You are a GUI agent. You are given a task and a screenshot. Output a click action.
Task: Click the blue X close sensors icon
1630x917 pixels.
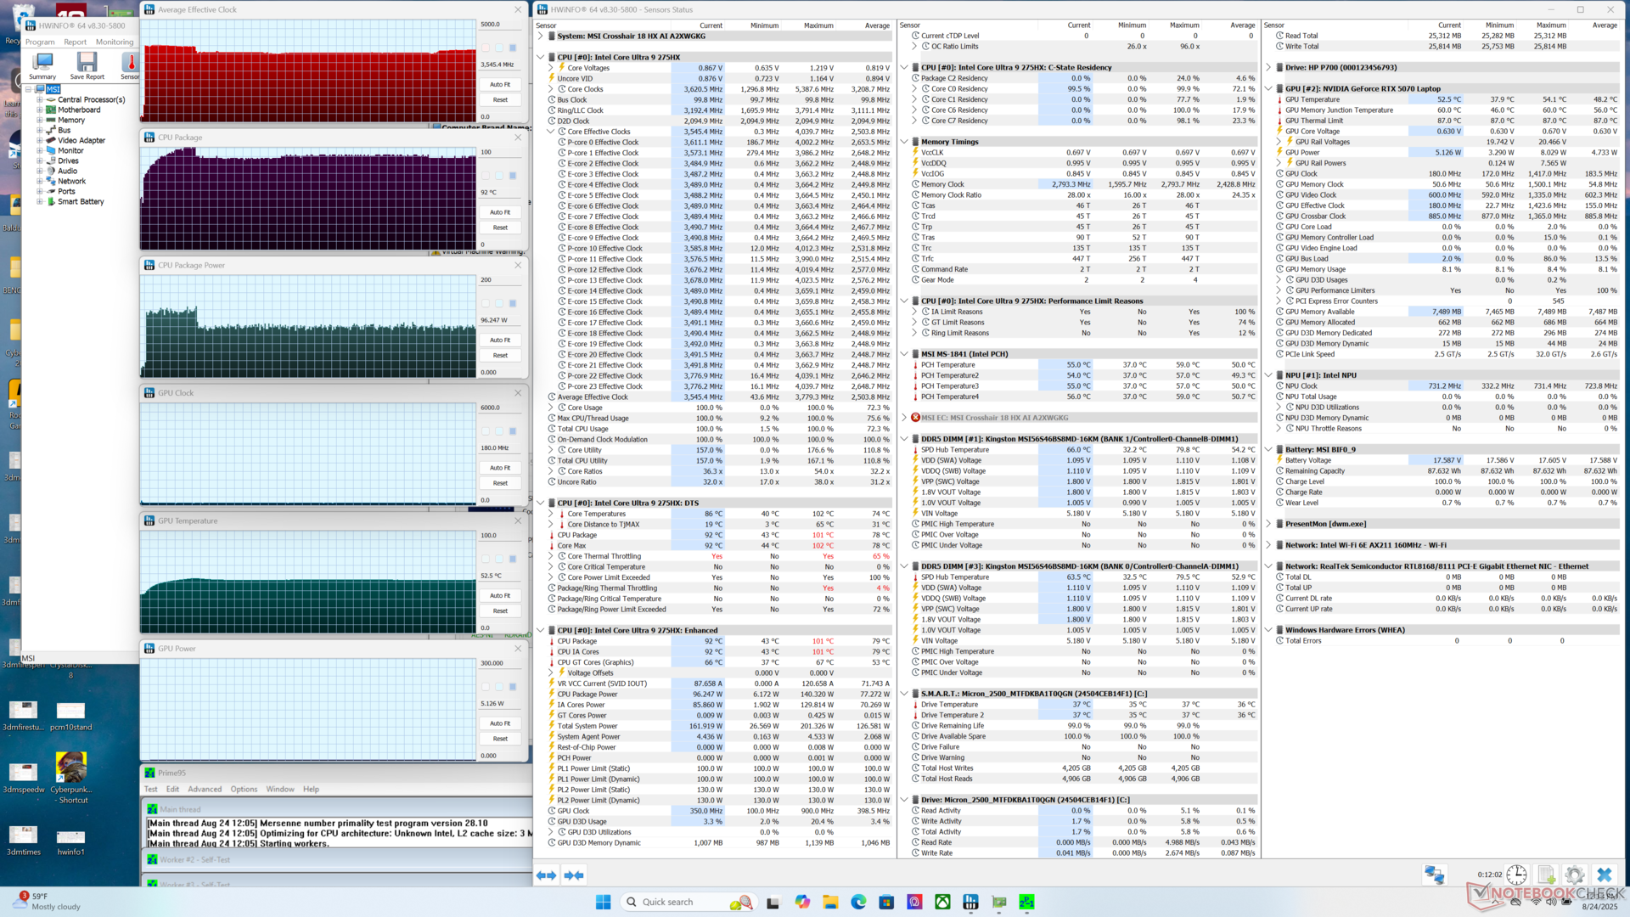coord(1604,875)
